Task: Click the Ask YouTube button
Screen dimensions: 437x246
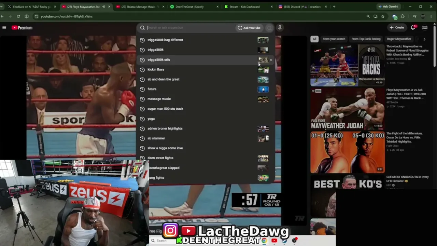Action: [x=249, y=28]
